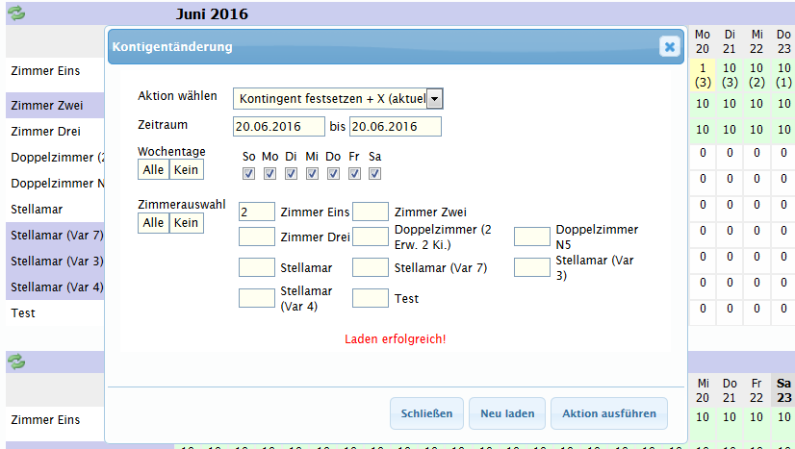The image size is (795, 449).
Task: Click the Aktion ausführen button
Action: coord(608,413)
